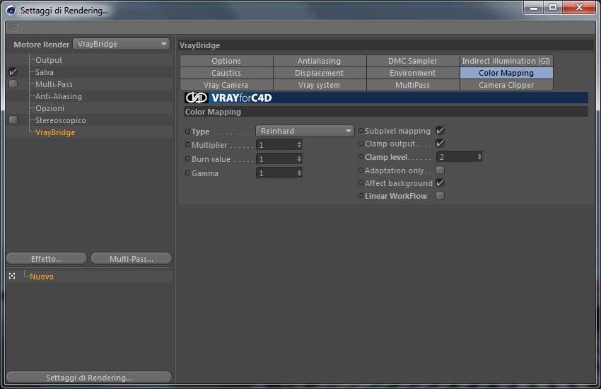The width and height of the screenshot is (601, 389).
Task: Click the Burn value stepper arrows
Action: click(x=299, y=159)
